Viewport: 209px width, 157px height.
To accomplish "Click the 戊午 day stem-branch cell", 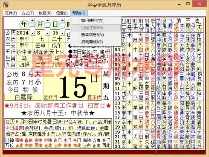I will coord(57,46).
